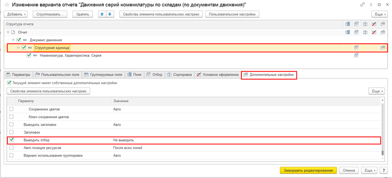Open conditional formatting icon in Отчет row
The image size is (392, 178).
click(x=374, y=32)
